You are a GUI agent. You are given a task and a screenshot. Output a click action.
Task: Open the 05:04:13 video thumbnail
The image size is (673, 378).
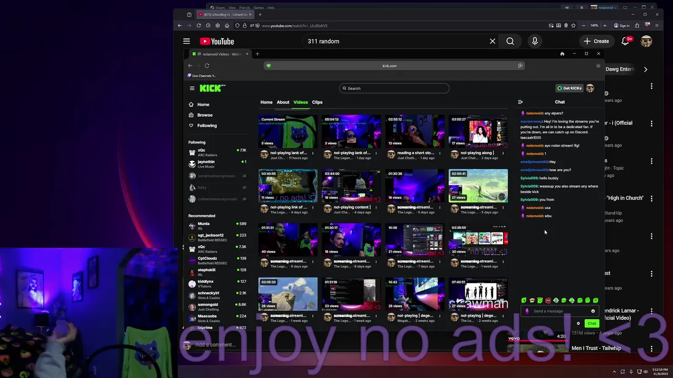pos(351,131)
